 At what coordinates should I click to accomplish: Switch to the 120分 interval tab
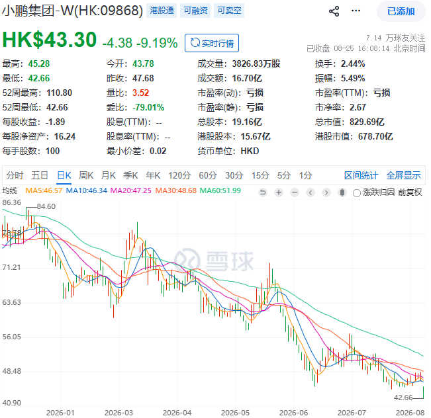click(x=179, y=175)
